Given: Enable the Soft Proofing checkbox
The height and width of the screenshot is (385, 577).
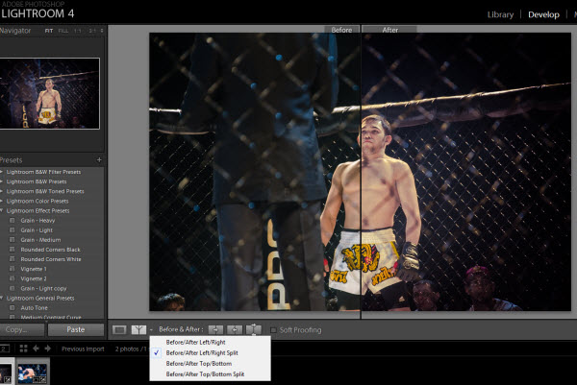Looking at the screenshot, I should click(x=274, y=330).
